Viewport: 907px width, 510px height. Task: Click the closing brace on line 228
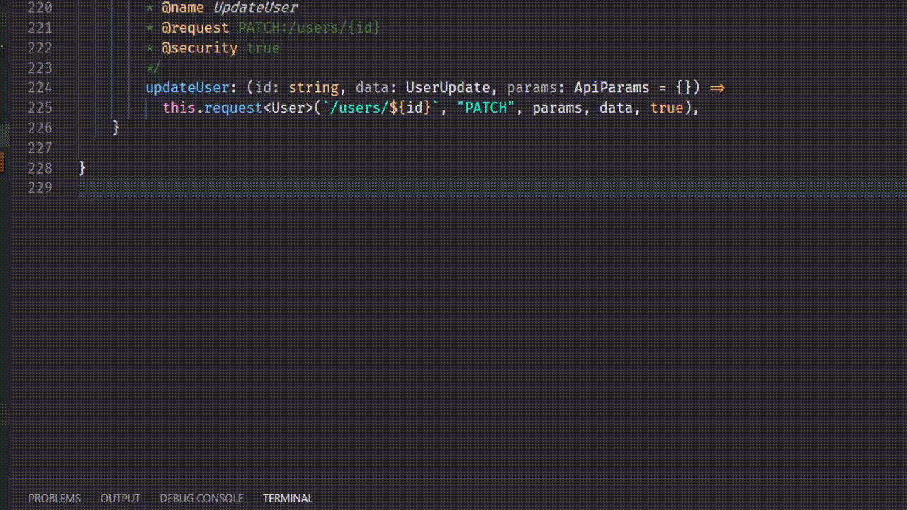click(x=82, y=168)
